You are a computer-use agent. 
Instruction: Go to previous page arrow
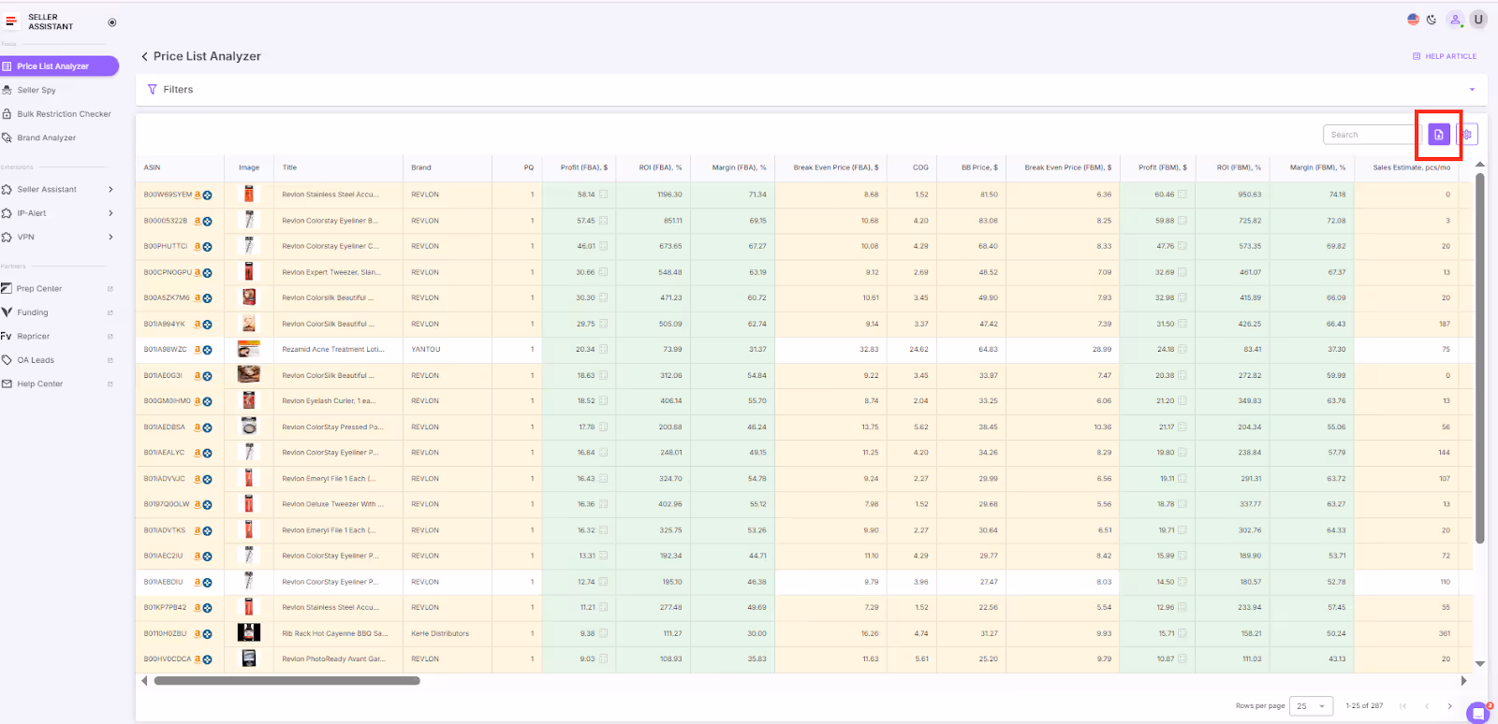[1427, 706]
